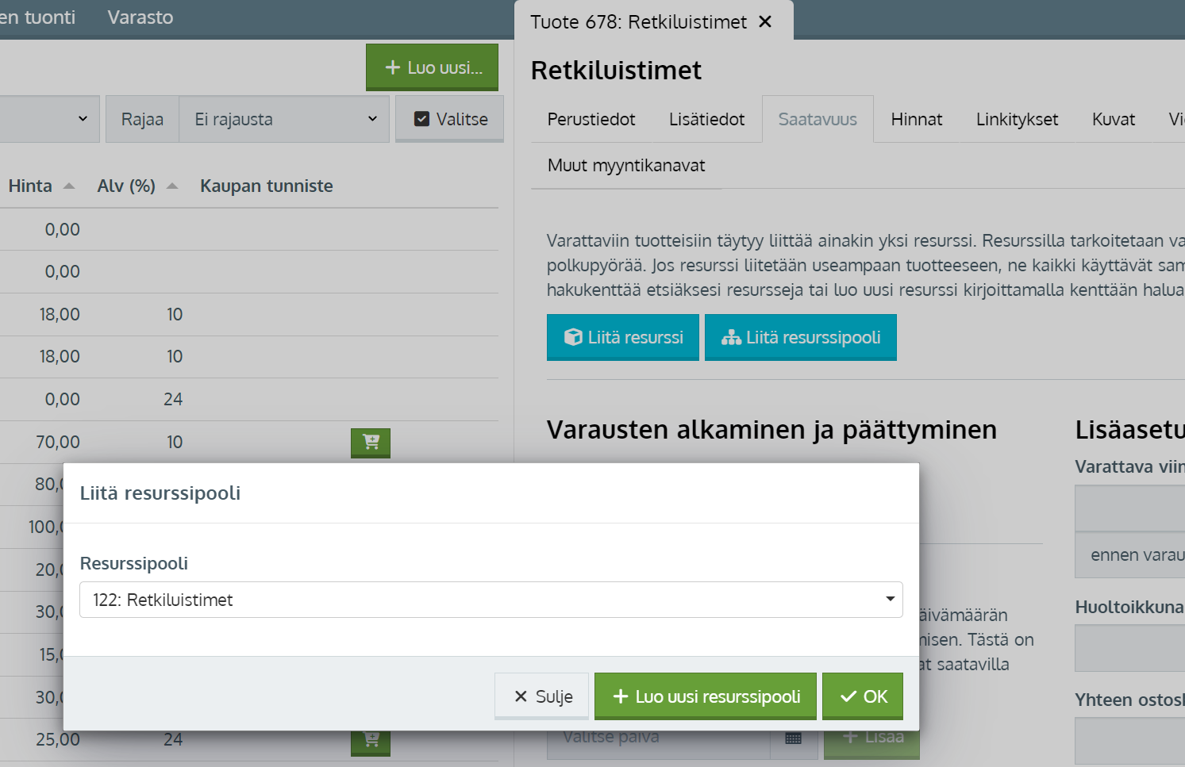
Task: Confirm with the OK button
Action: 862,696
